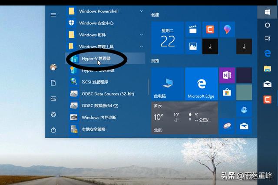Open the Microsoft Store tile
Viewport: 278px width, 185px height.
(x=227, y=92)
